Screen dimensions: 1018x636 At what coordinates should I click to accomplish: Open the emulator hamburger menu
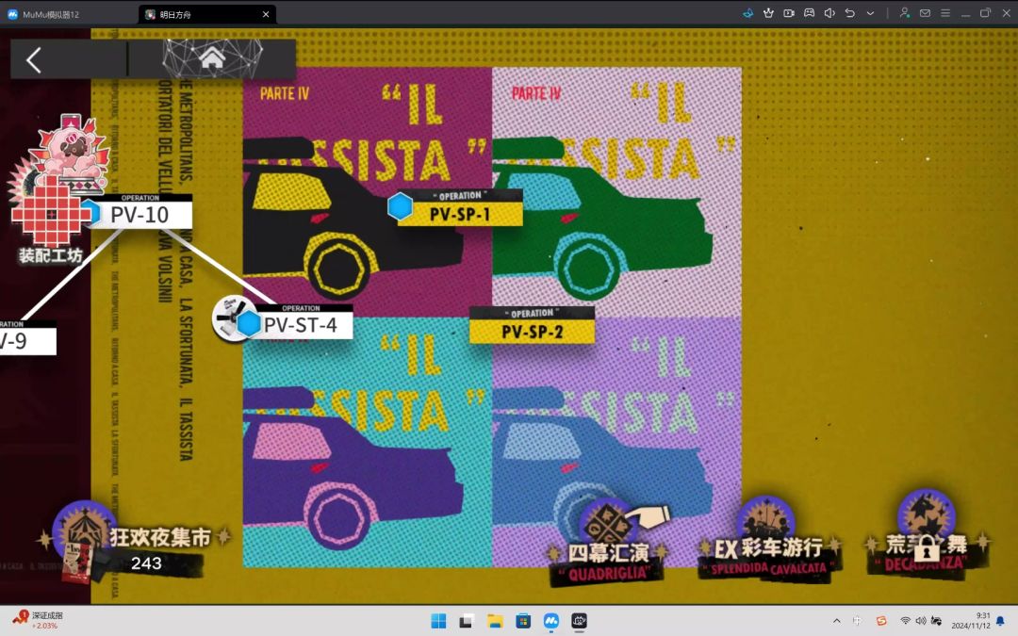(x=945, y=13)
